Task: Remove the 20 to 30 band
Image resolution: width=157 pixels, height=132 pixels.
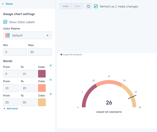Action: click(x=51, y=94)
